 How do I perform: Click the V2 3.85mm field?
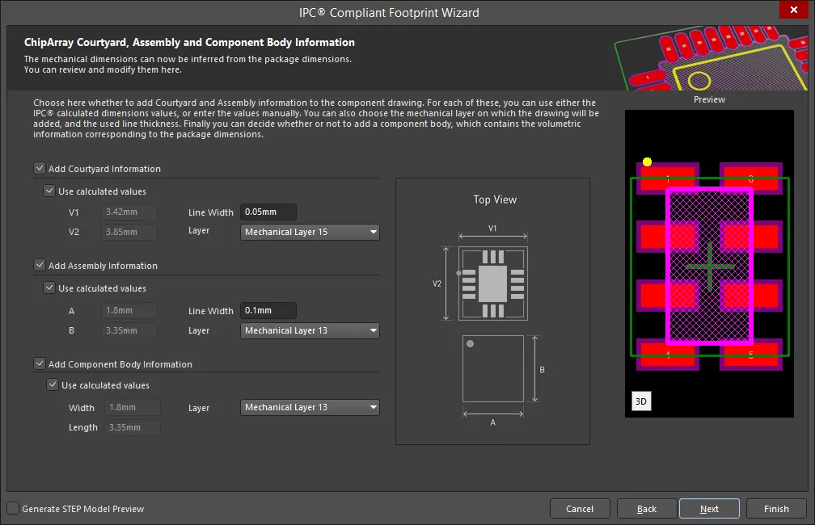(129, 232)
